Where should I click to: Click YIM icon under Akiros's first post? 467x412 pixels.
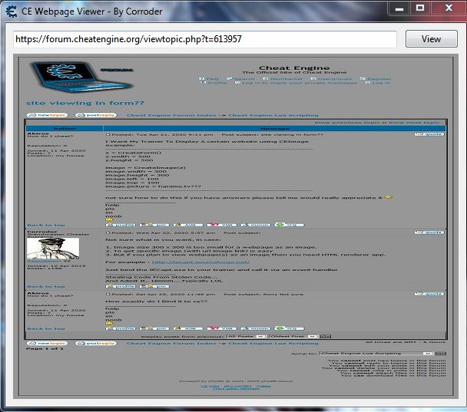(222, 225)
